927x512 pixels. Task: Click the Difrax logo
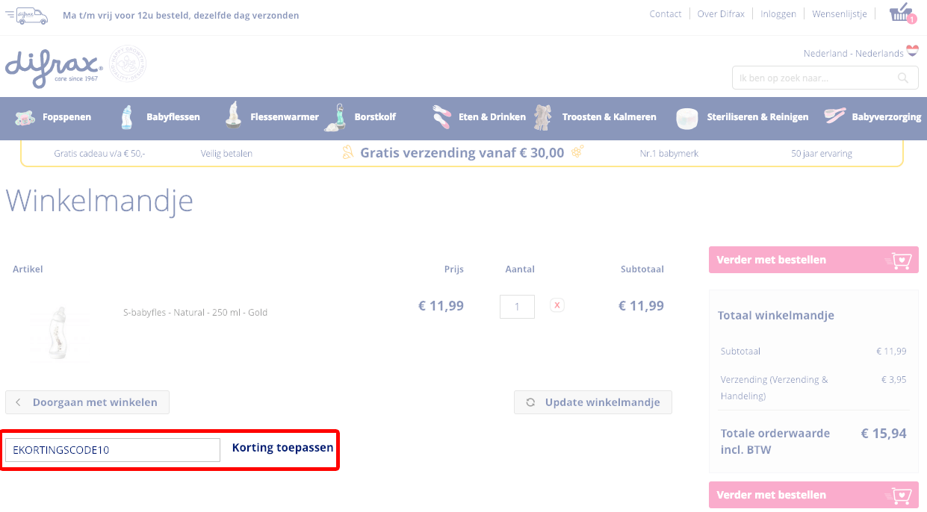(x=54, y=66)
